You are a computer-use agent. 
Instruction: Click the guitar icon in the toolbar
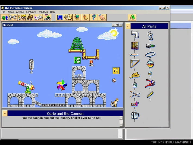(x=68, y=17)
